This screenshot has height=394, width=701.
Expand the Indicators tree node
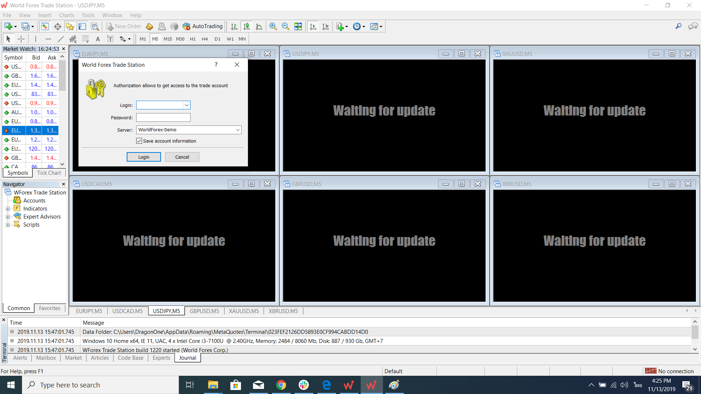(8, 209)
